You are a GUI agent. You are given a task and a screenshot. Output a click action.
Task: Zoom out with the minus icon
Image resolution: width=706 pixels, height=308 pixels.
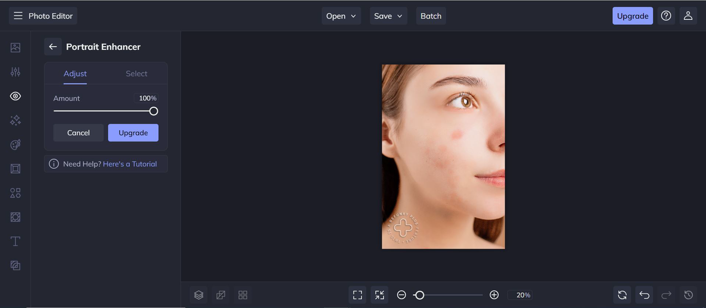coord(402,295)
